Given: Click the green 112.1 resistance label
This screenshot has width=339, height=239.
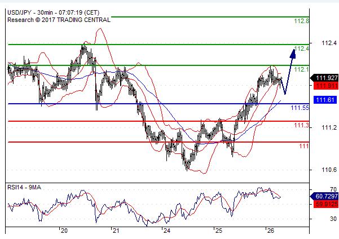Looking at the screenshot, I should pyautogui.click(x=302, y=69).
